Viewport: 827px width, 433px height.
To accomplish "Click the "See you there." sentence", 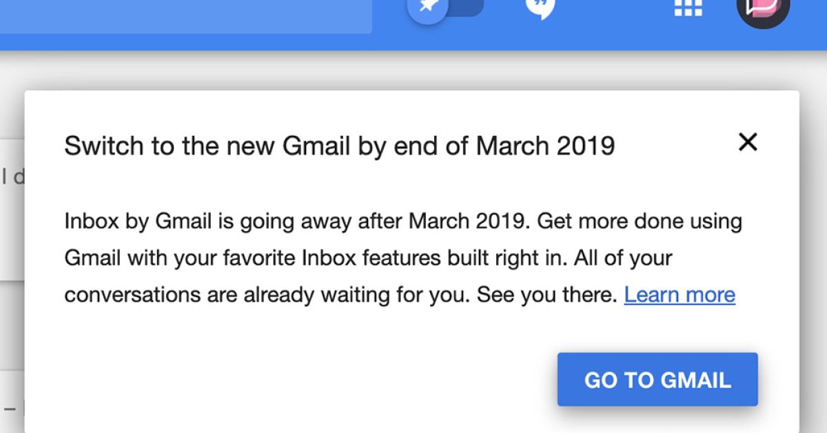I will tap(547, 295).
